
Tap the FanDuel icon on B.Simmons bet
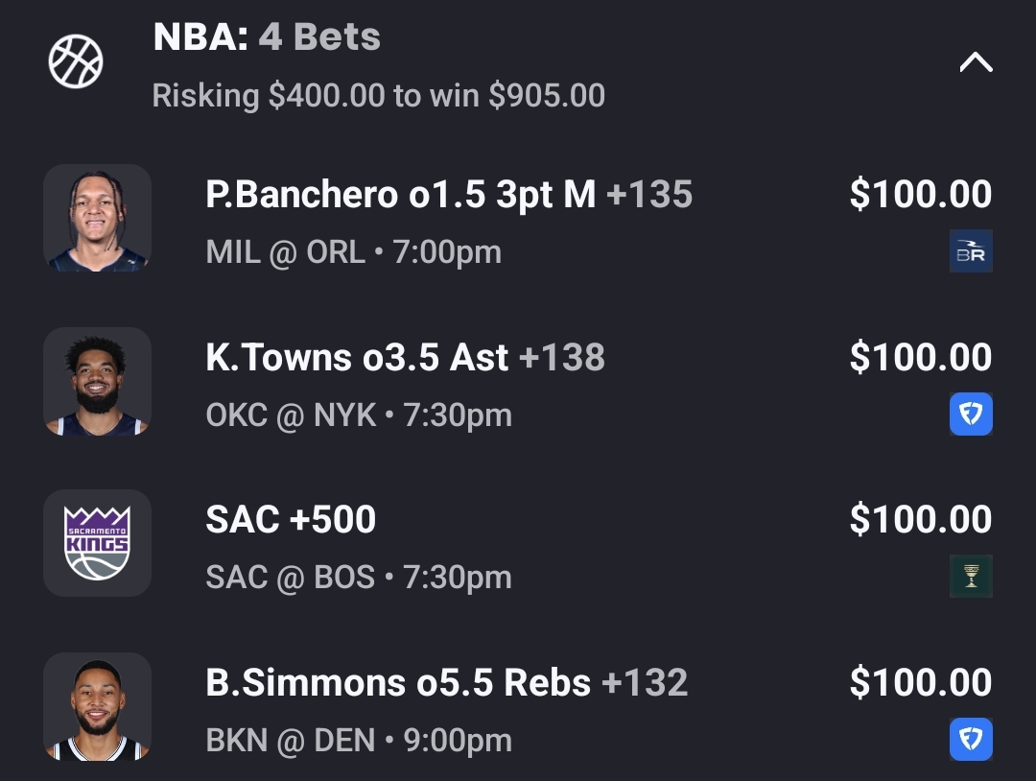point(971,740)
